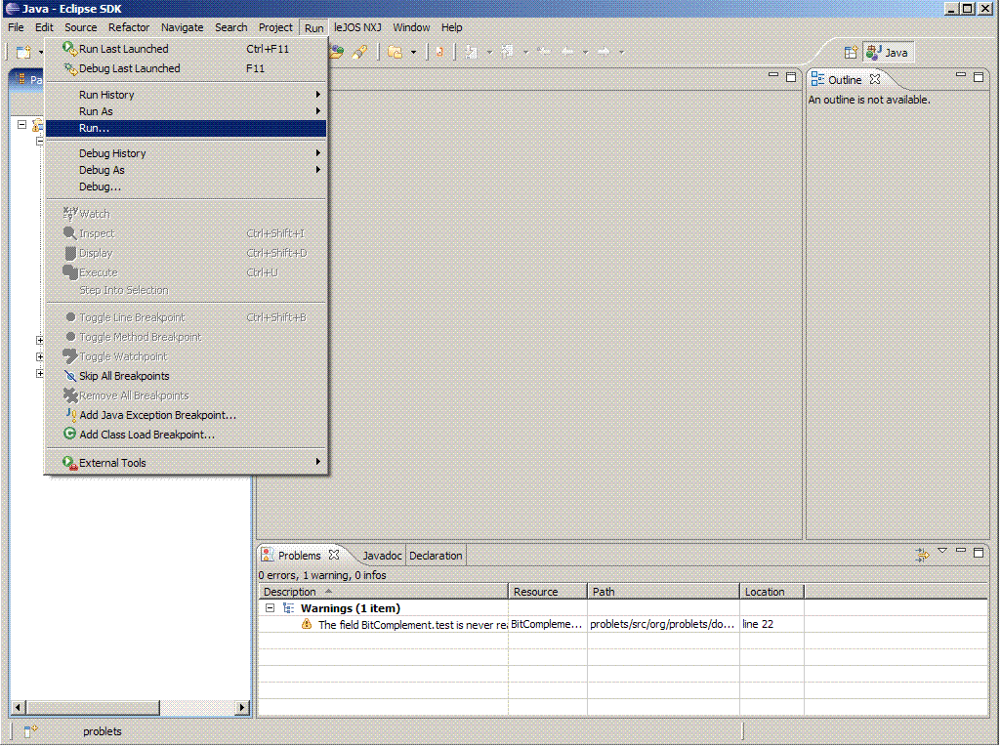Collapse the Warnings (1 item) group
The width and height of the screenshot is (1001, 747).
271,607
